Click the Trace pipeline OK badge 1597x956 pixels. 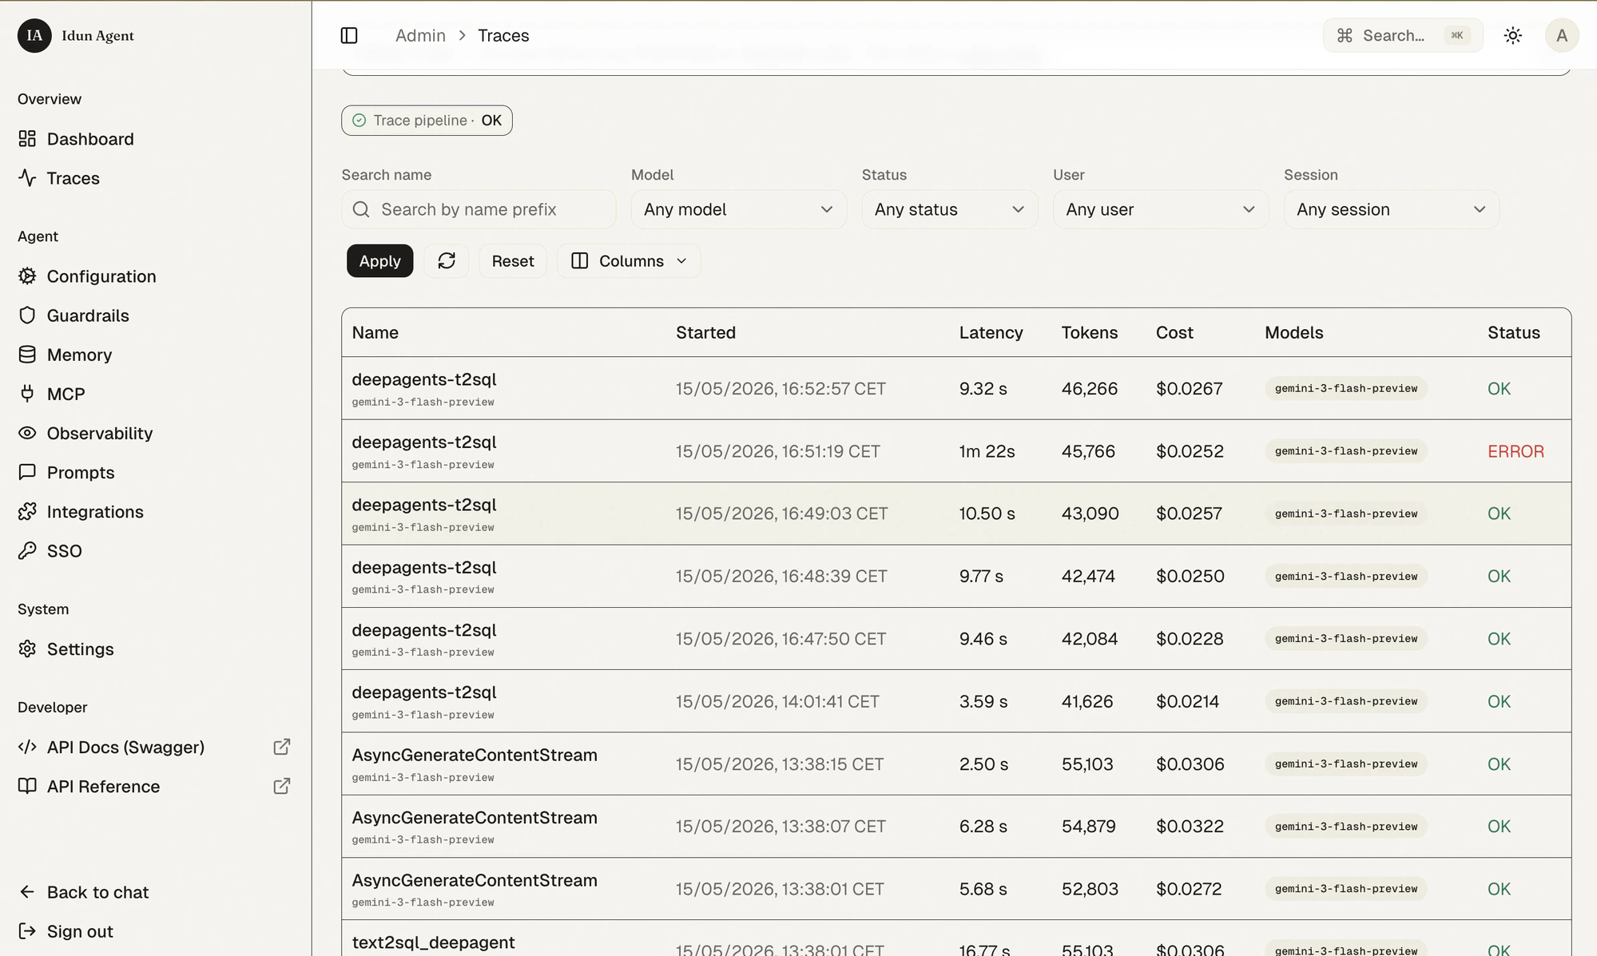[427, 121]
